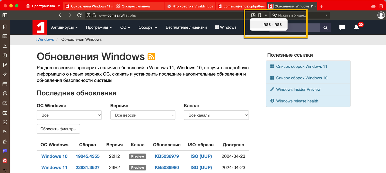This screenshot has width=386, height=173.
Task: Choose search engine via magnifier icon
Action: click(x=275, y=15)
